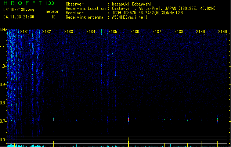
Task: Click the 'Receiving antenna' field label
Action: point(84,17)
